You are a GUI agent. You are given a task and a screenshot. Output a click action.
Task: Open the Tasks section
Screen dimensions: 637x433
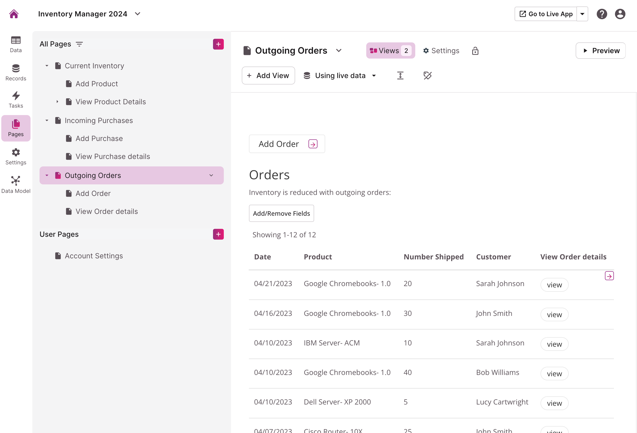16,100
